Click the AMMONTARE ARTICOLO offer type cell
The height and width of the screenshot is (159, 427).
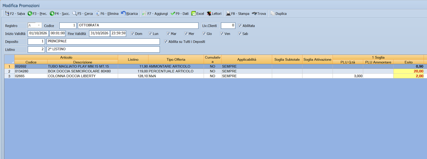click(x=176, y=66)
